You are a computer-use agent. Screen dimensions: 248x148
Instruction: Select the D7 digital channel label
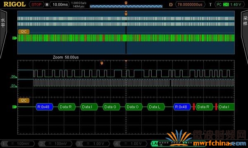point(13,86)
